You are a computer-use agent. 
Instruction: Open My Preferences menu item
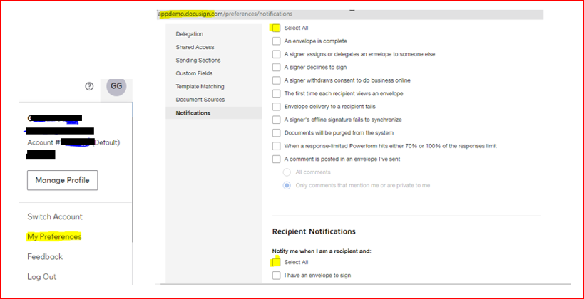coord(54,236)
